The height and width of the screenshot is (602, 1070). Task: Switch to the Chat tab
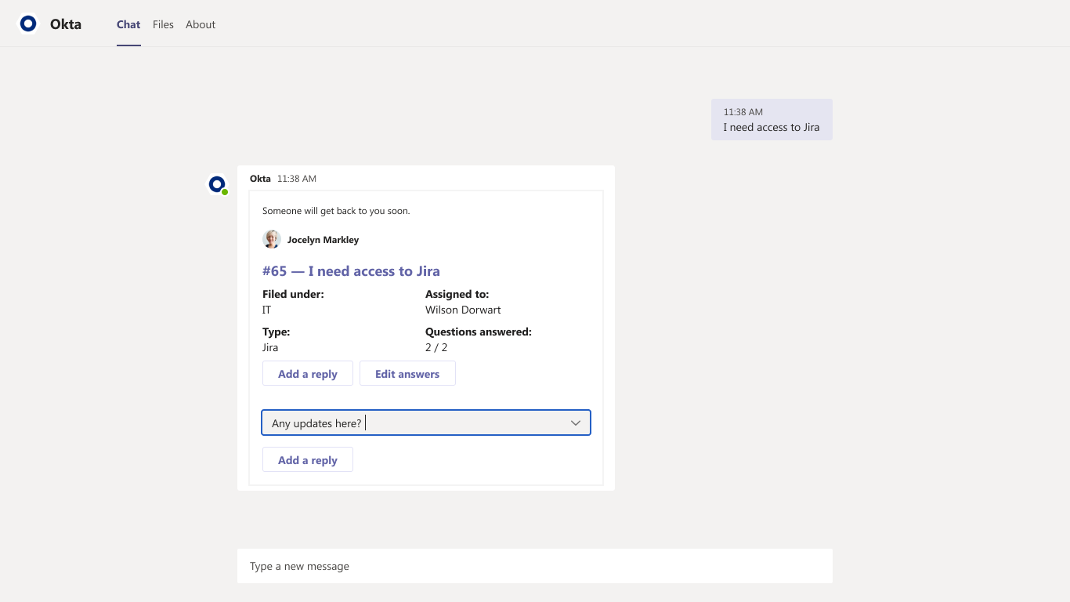(x=128, y=24)
